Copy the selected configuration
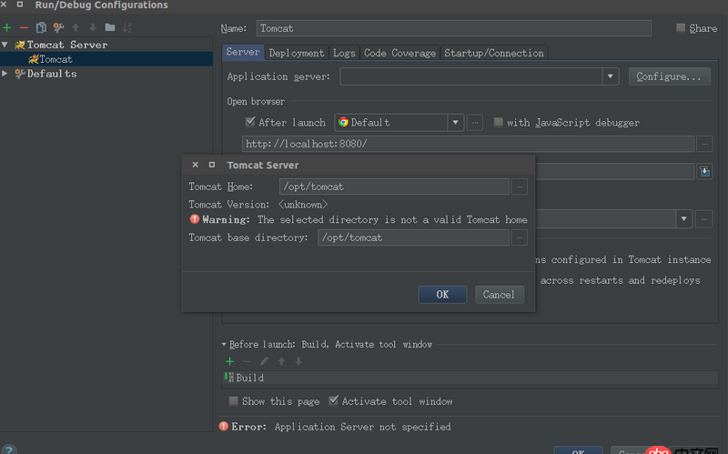The width and height of the screenshot is (728, 454). pyautogui.click(x=41, y=28)
